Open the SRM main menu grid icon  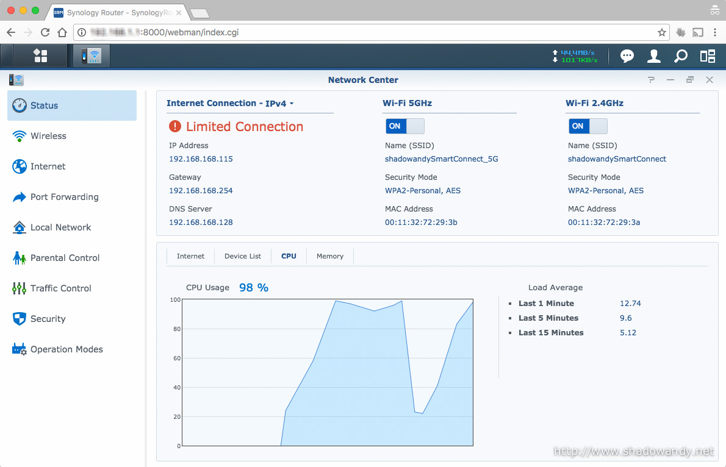pyautogui.click(x=40, y=56)
